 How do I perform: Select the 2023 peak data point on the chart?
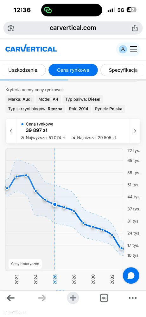coord(26,175)
